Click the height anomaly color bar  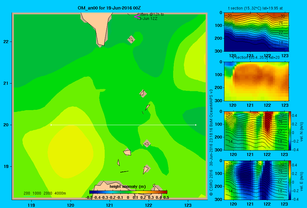pos(128,192)
